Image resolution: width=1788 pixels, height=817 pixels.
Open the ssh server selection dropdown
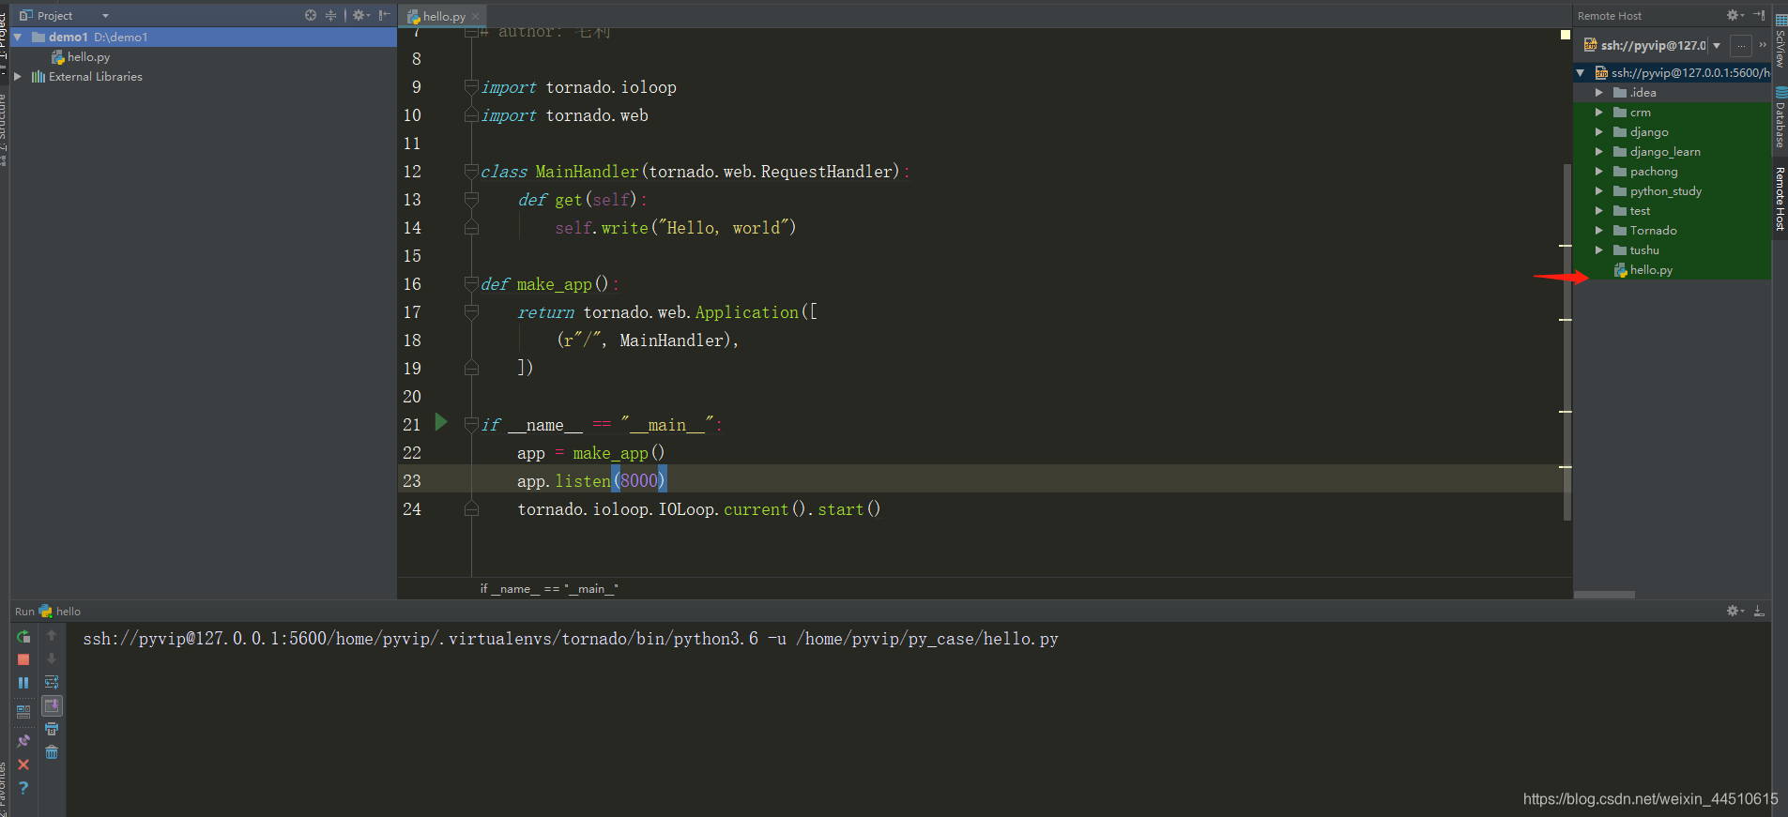click(x=1717, y=45)
